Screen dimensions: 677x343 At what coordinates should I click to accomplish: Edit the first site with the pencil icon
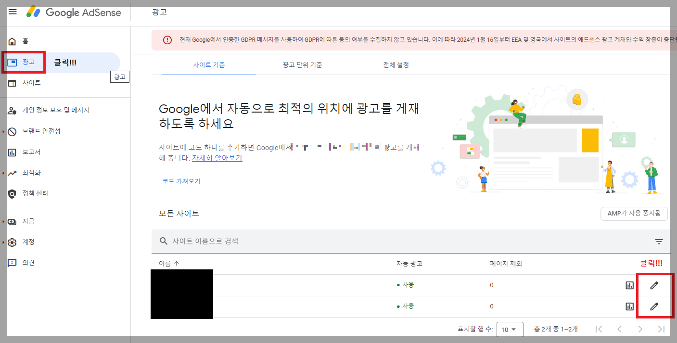pyautogui.click(x=654, y=285)
